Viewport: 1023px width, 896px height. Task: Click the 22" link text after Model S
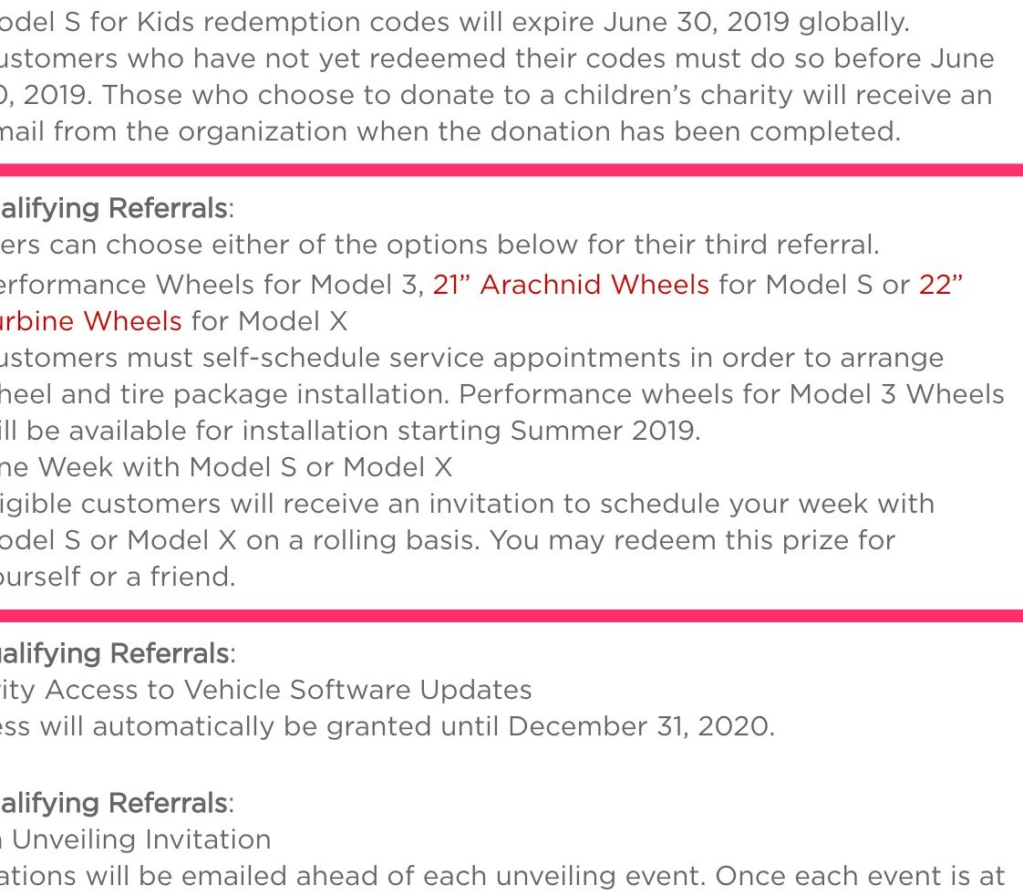coord(940,285)
